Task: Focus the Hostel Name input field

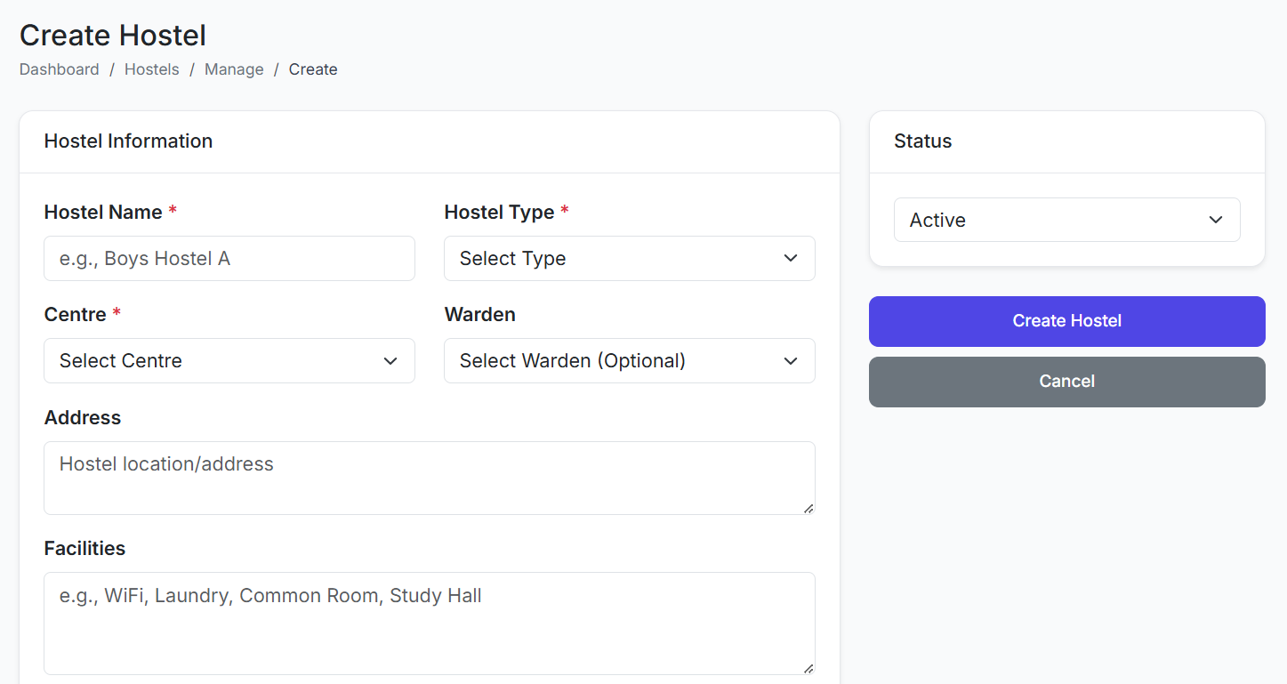Action: 229,258
